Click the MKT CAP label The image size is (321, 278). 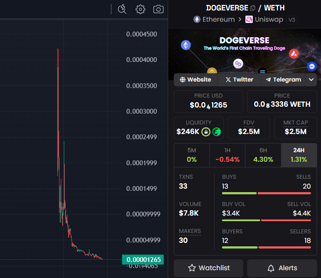point(296,122)
